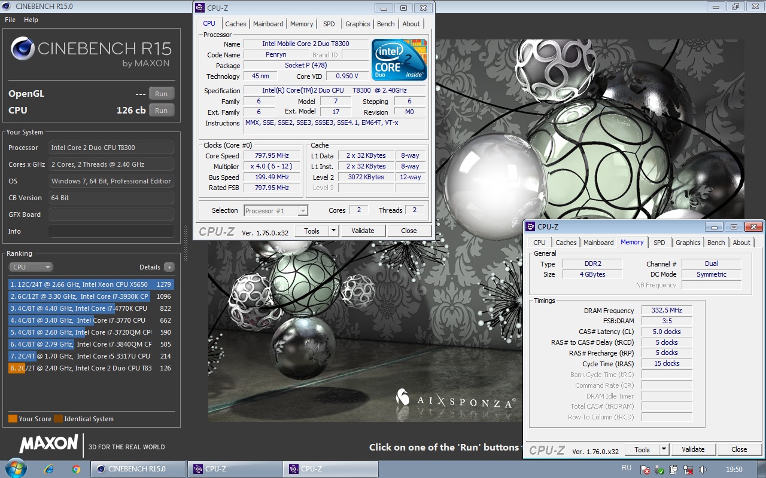Screen dimensions: 766x478
Task: Switch to CINEBENCH R15.0 taskbar button
Action: click(x=138, y=469)
